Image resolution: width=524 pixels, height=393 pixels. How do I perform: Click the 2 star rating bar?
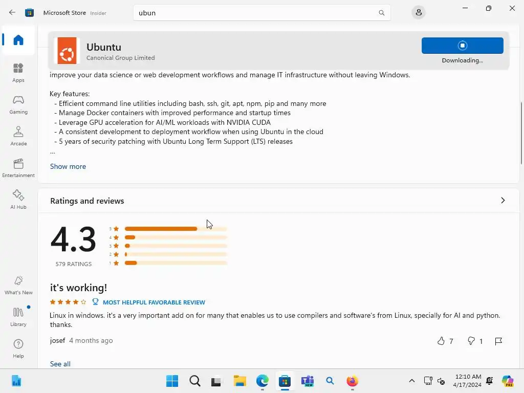click(176, 254)
